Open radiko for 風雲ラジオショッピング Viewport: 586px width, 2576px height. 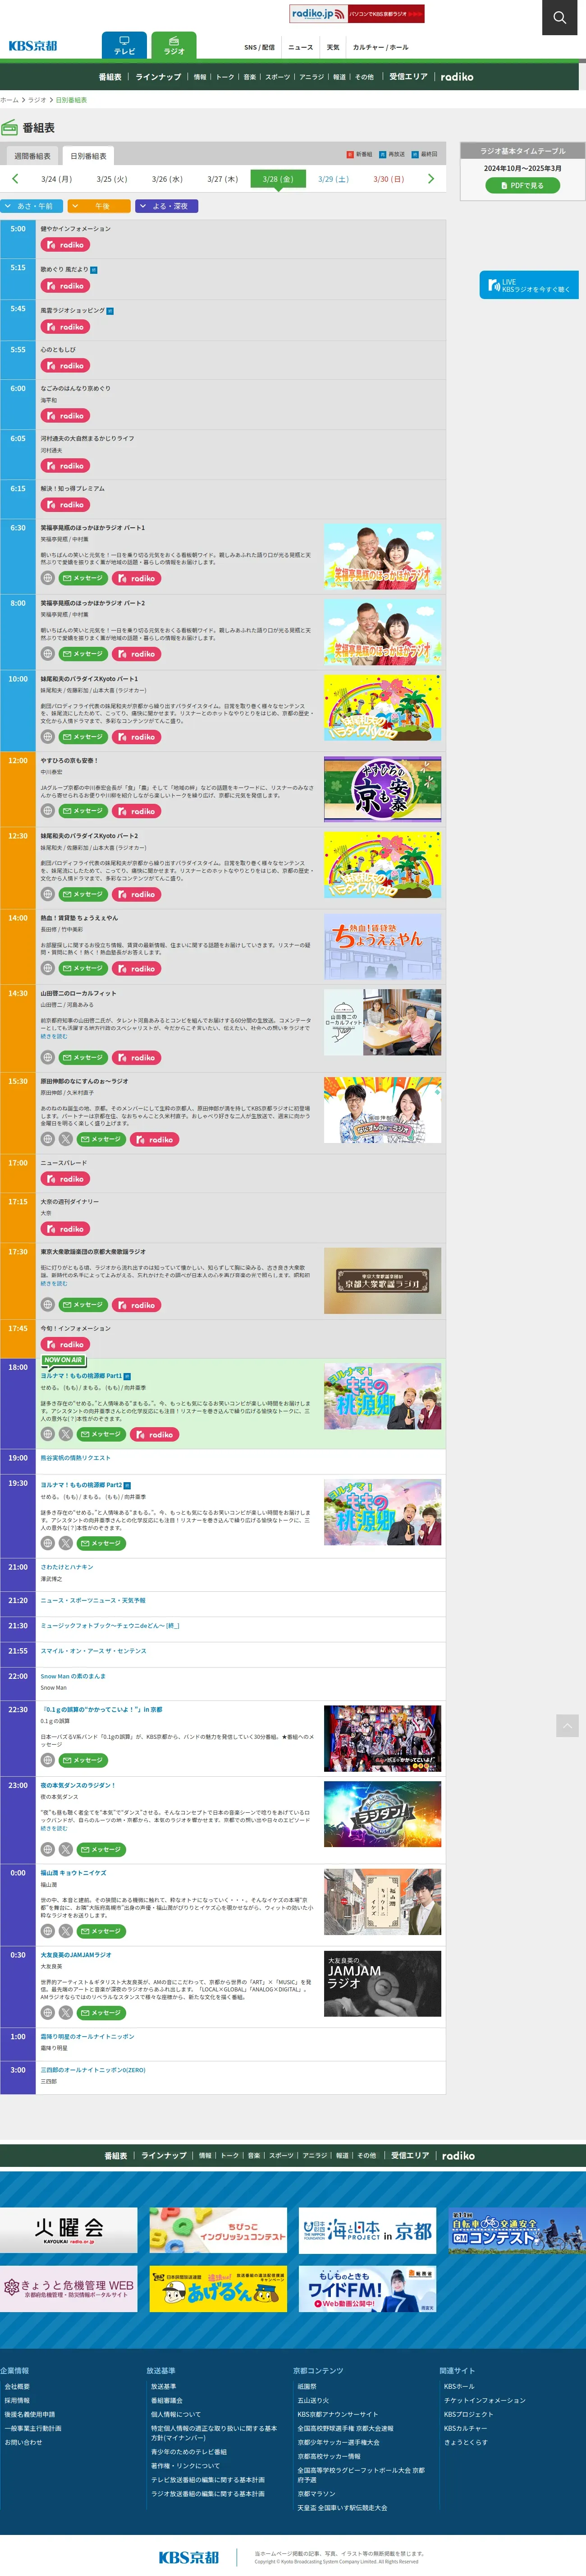(65, 327)
